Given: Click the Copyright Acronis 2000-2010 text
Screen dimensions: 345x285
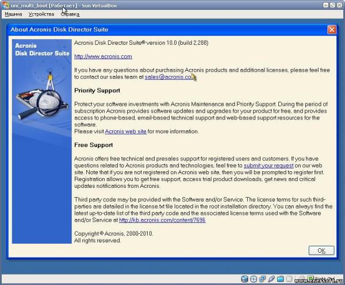Looking at the screenshot, I should pyautogui.click(x=113, y=233).
